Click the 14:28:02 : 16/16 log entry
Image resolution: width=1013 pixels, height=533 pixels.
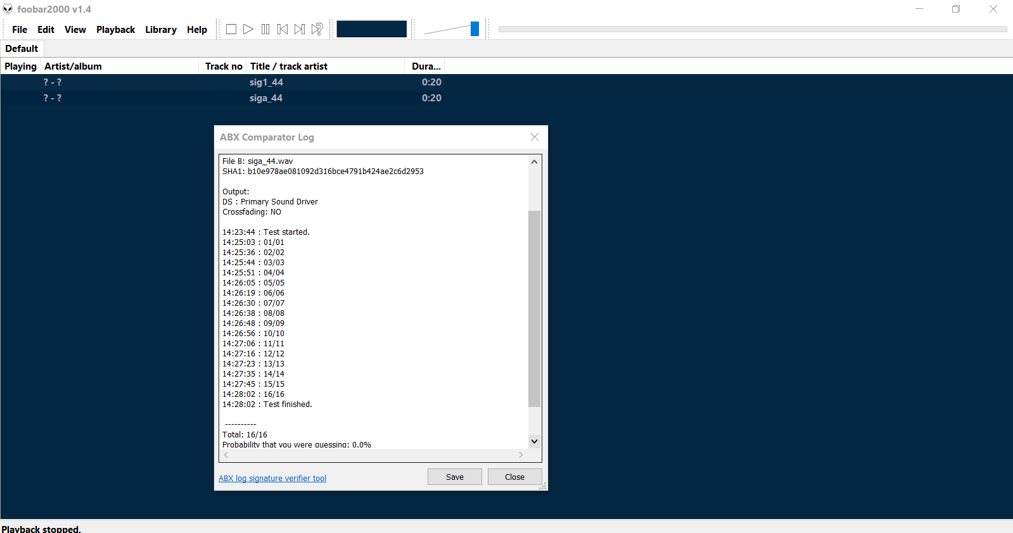click(x=253, y=394)
